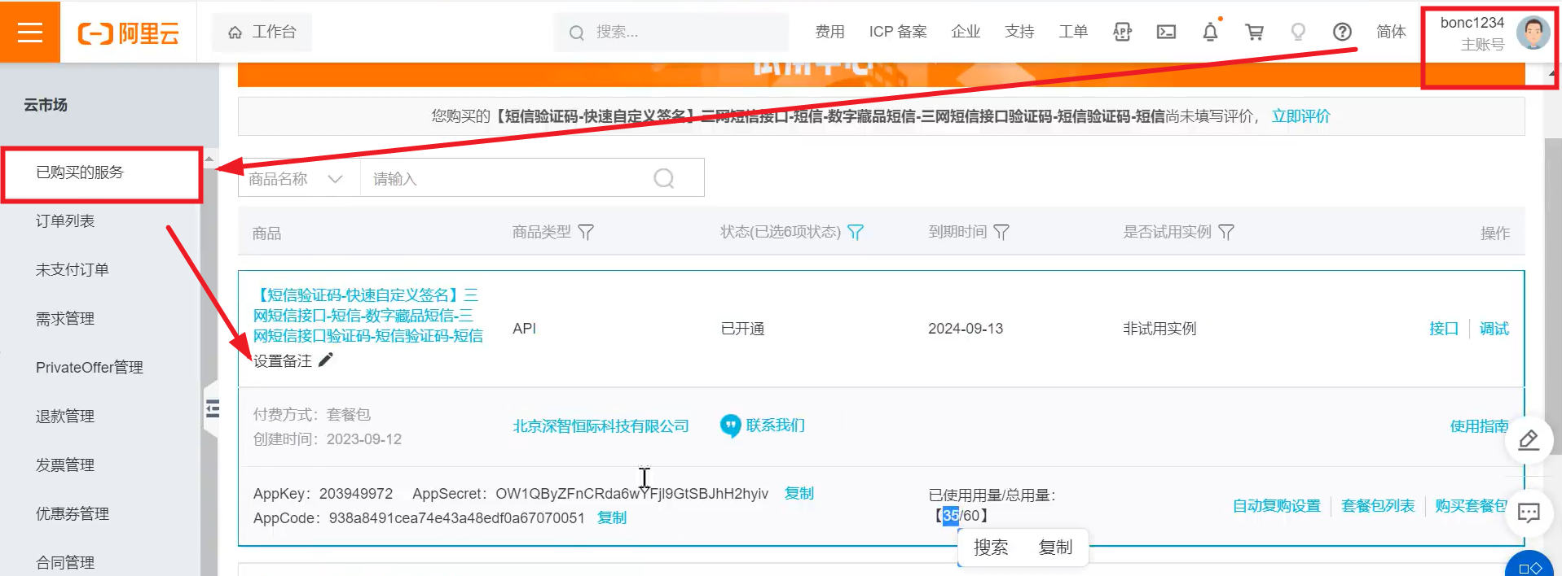This screenshot has width=1562, height=576.
Task: Click the expiry date 2024-09-13
Action: tap(966, 329)
